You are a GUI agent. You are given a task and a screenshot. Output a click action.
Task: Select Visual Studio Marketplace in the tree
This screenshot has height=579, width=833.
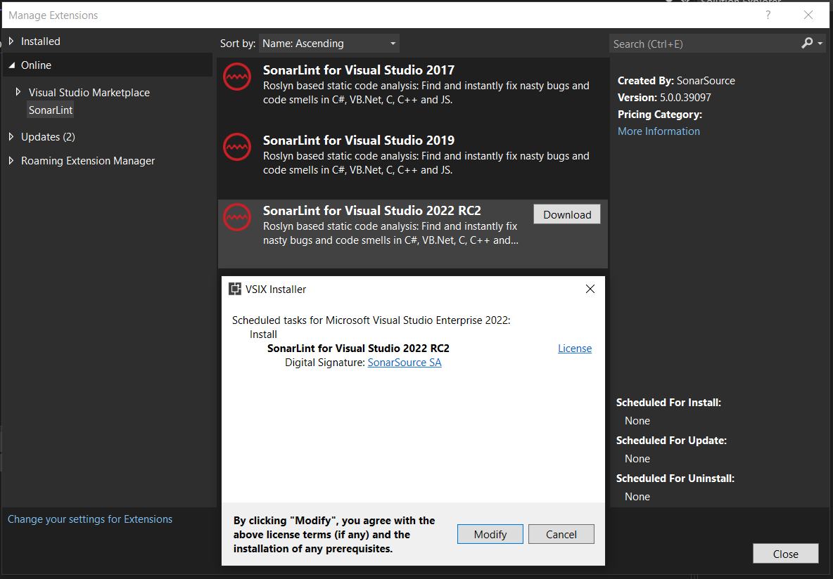[89, 92]
